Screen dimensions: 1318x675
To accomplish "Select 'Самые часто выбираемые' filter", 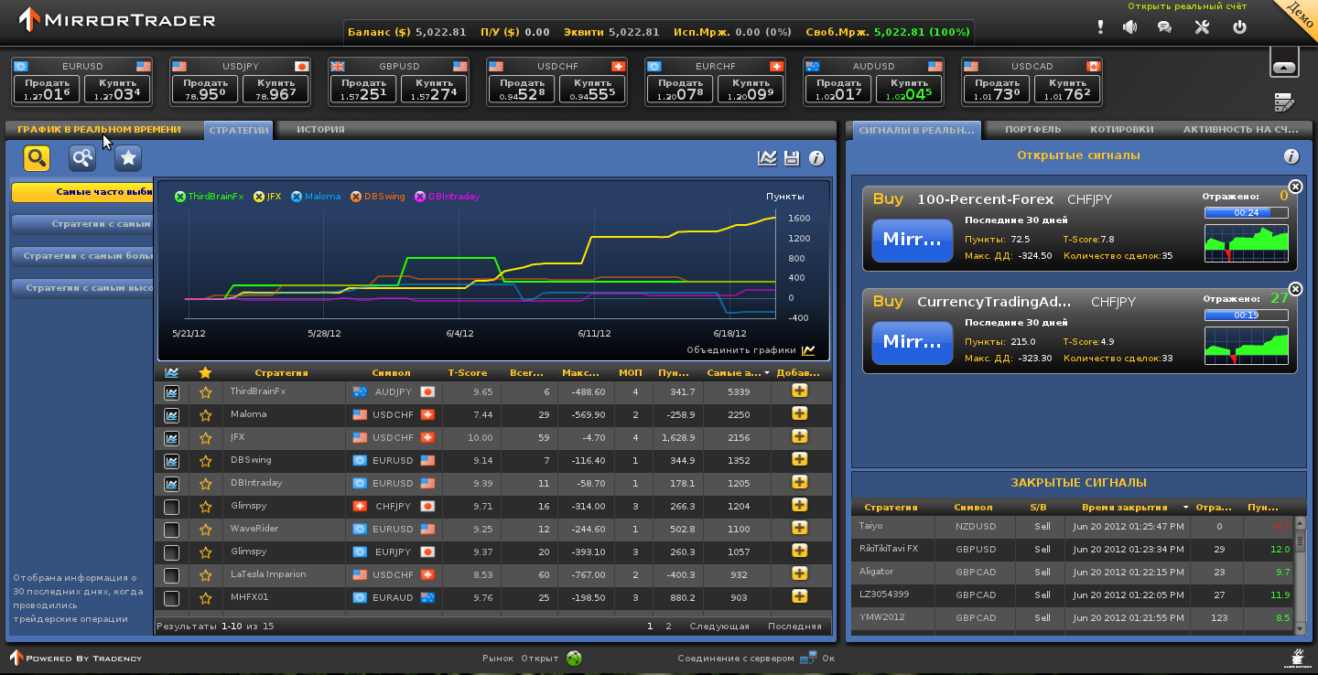I will click(81, 192).
